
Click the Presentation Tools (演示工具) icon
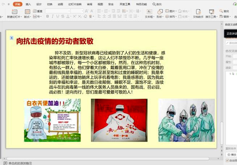211,11
